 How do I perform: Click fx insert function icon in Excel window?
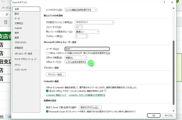pyautogui.click(x=7, y=14)
